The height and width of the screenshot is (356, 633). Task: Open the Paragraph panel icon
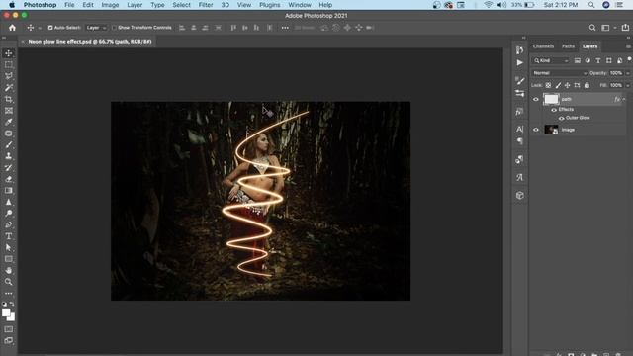[519, 141]
